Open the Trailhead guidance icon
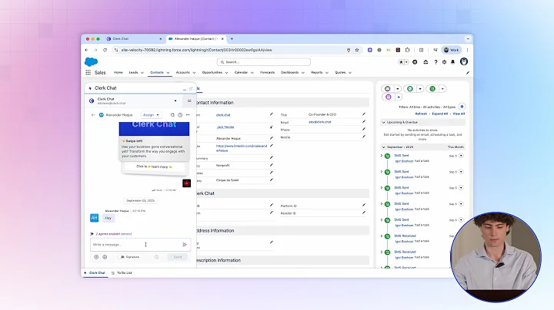 pyautogui.click(x=426, y=62)
